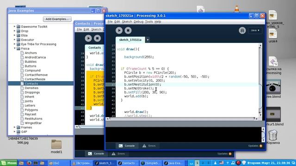The width and height of the screenshot is (296, 166).
Task: Open the model1 folder on desktop
Action: [56, 147]
